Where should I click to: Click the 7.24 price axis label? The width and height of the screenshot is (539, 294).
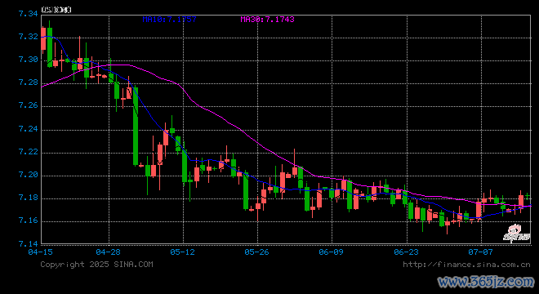click(x=29, y=128)
